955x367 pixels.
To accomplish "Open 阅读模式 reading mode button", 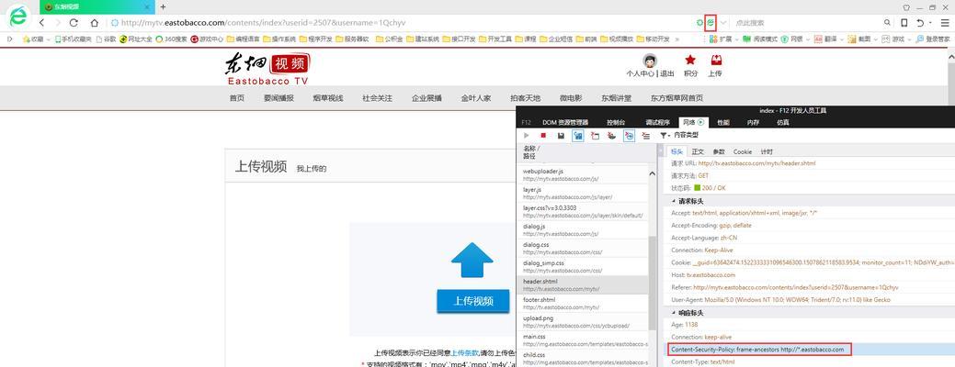I will [x=759, y=39].
